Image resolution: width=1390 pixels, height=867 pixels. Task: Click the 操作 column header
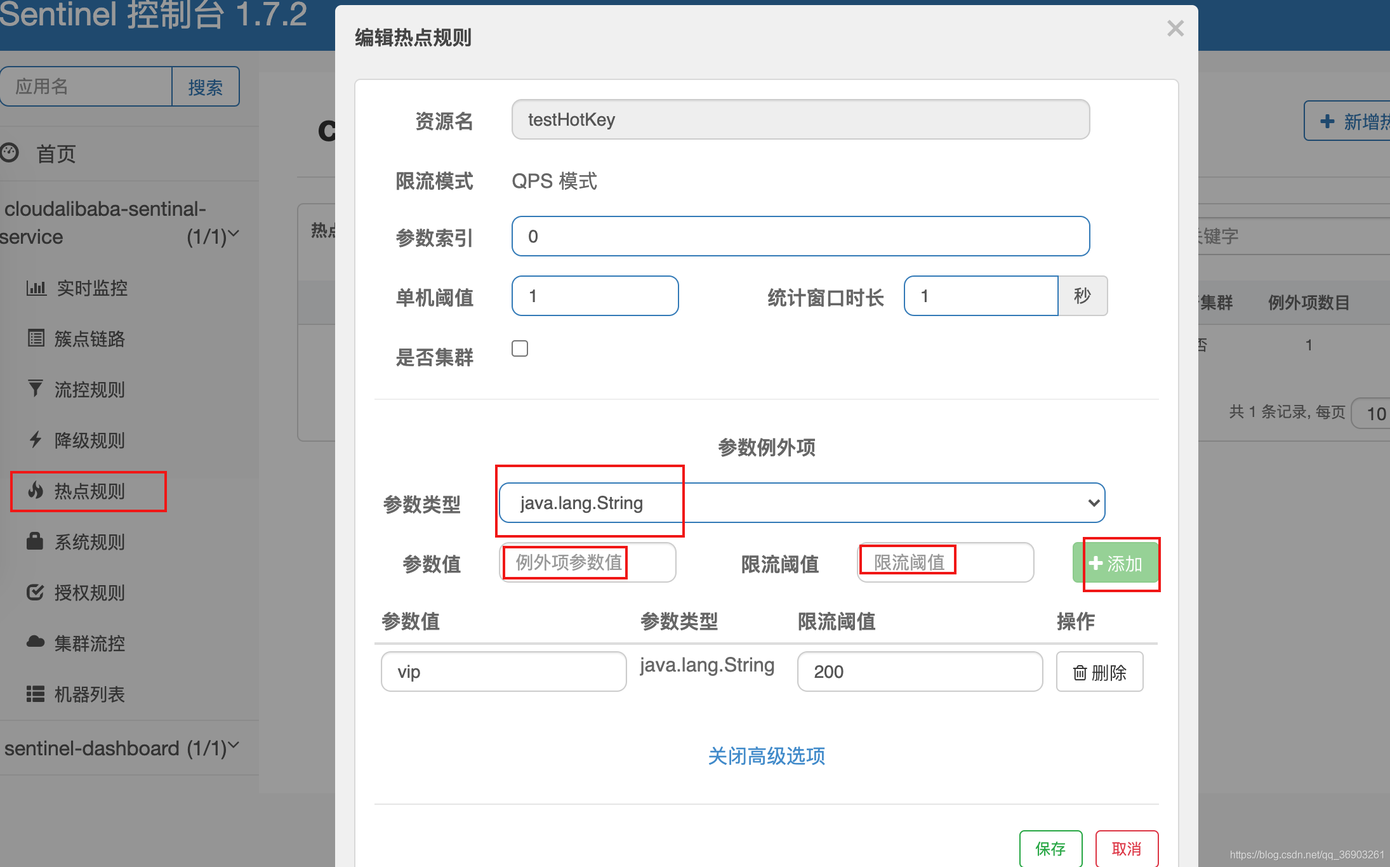tap(1076, 621)
